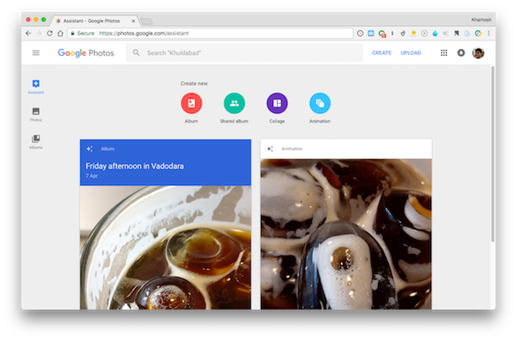The image size is (517, 340).
Task: Open Google notifications bell
Action: coord(461,53)
